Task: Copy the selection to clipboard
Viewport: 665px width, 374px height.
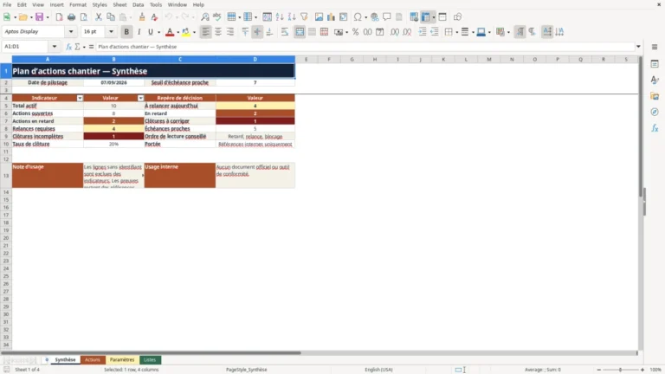Action: (111, 17)
